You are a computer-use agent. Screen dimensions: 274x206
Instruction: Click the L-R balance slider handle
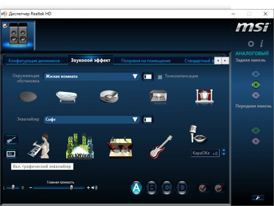click(13, 187)
